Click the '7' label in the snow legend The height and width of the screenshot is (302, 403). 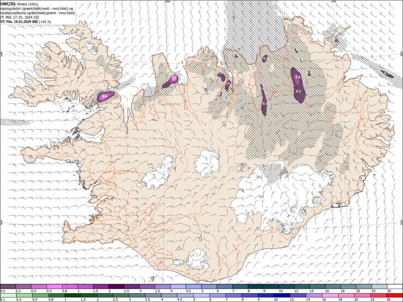point(233,291)
